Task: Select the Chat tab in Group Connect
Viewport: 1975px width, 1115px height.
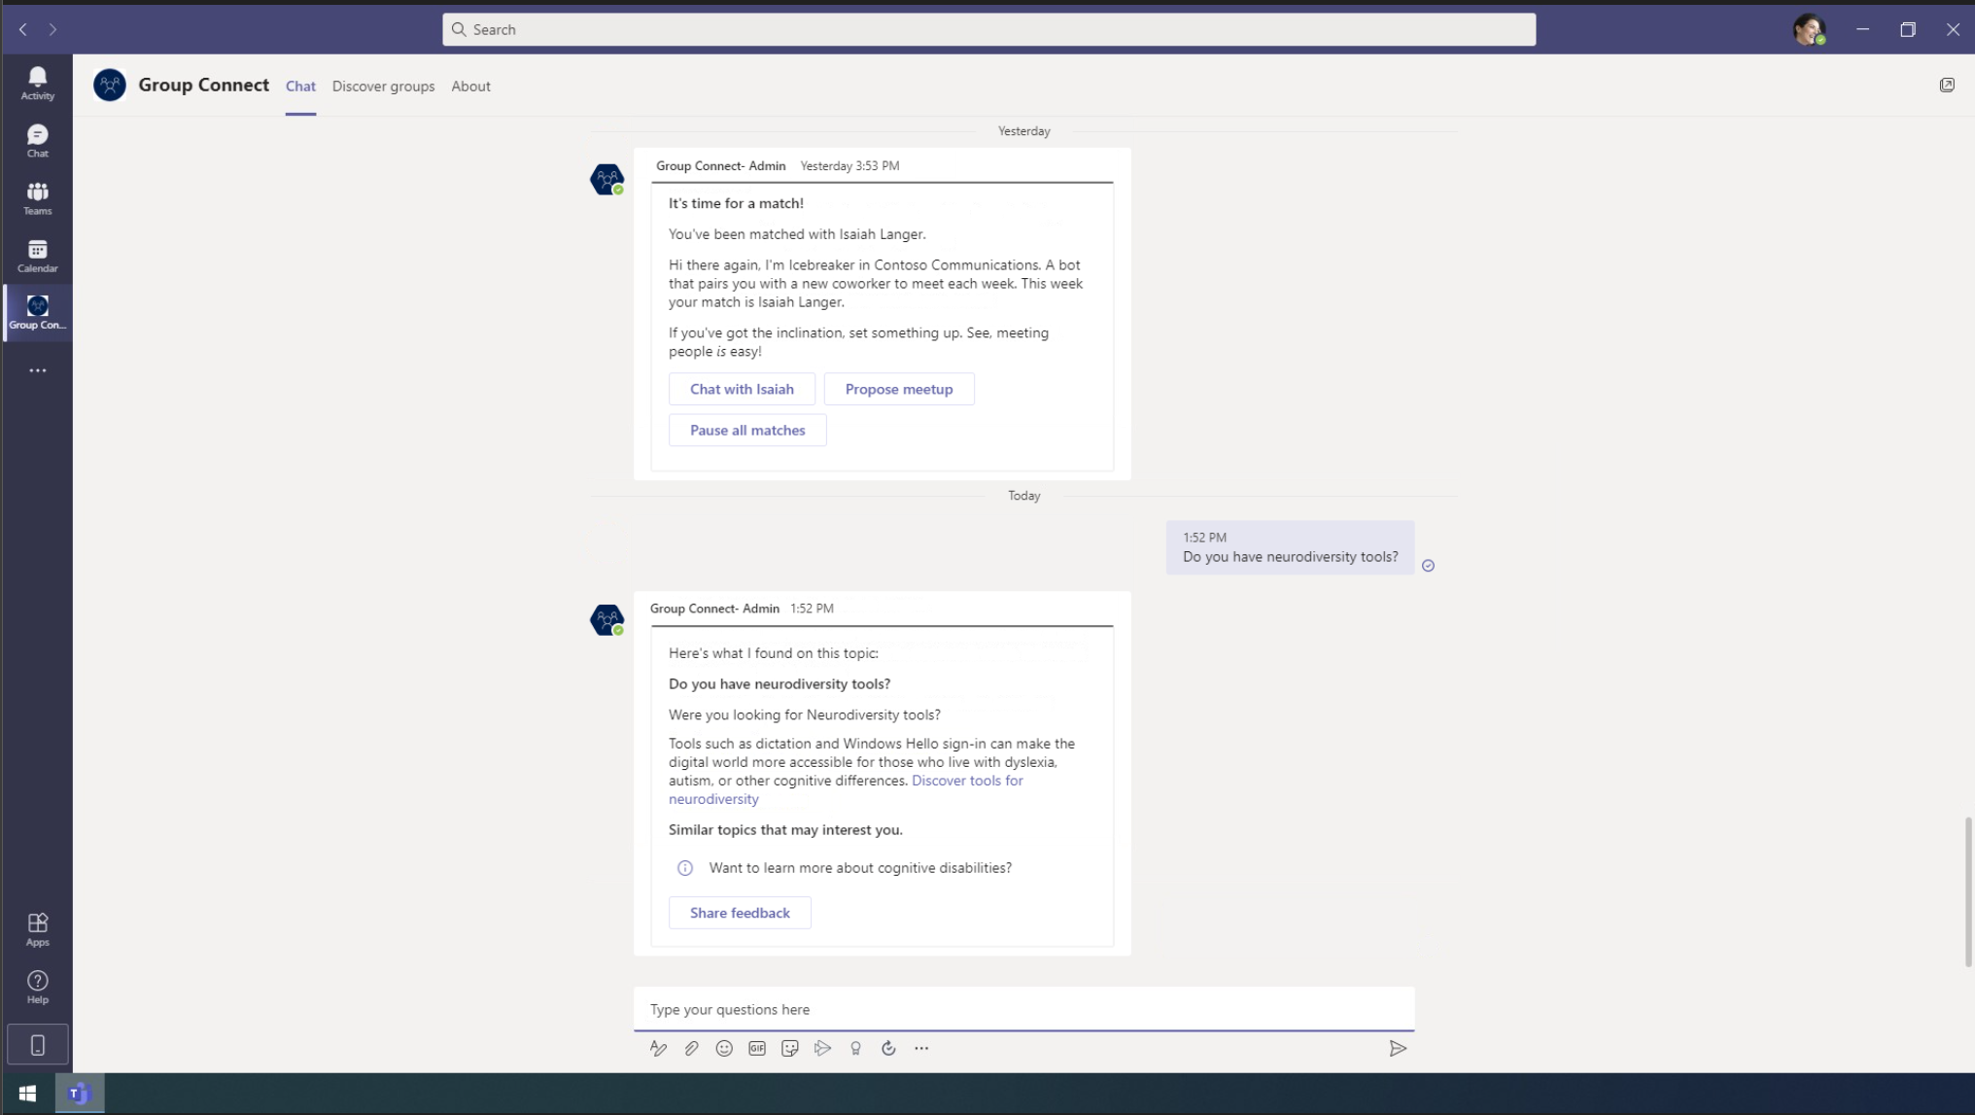Action: click(x=299, y=86)
